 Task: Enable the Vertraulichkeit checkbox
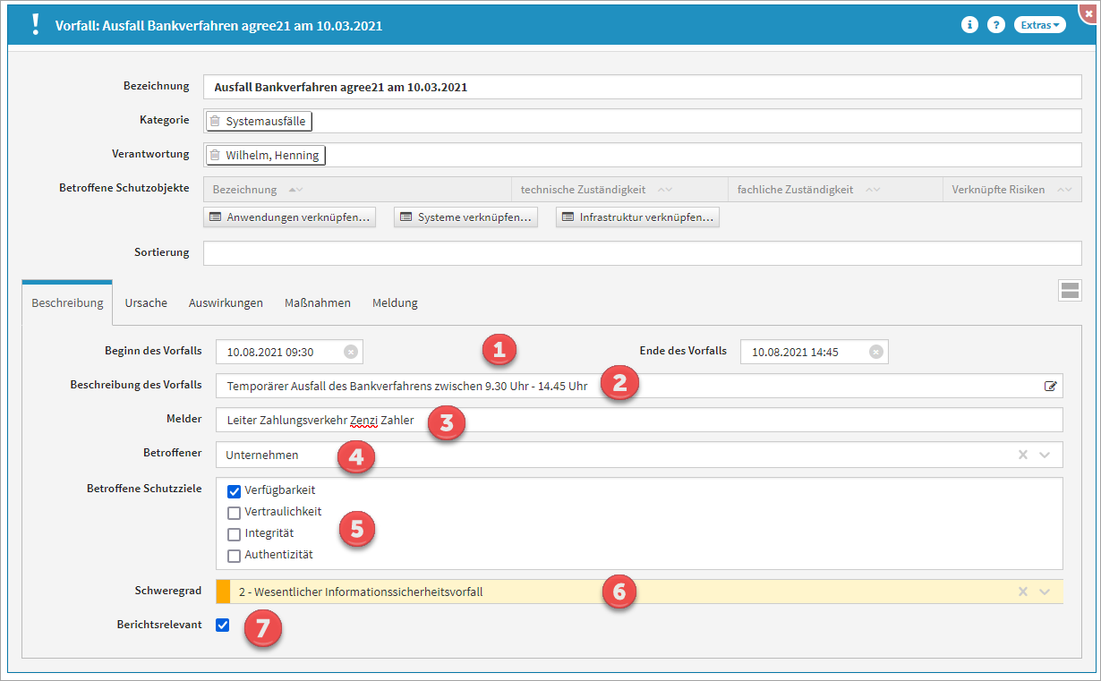[235, 513]
